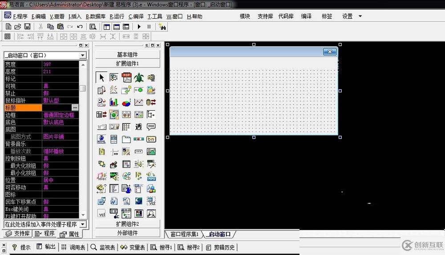Open the dropdown arrow beside 设置
445x255 pixels.
(x=360, y=16)
